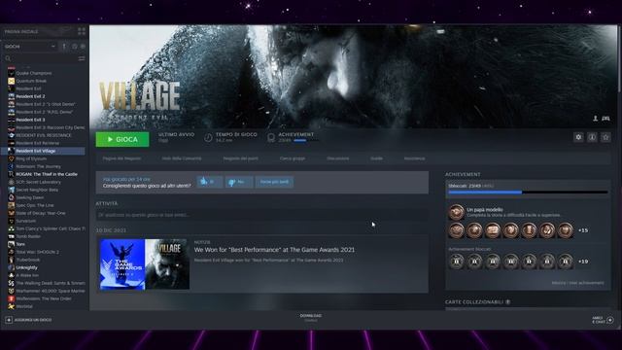The image size is (622, 350).
Task: Click the TEMPO DI GIOCO clock icon
Action: coord(208,138)
